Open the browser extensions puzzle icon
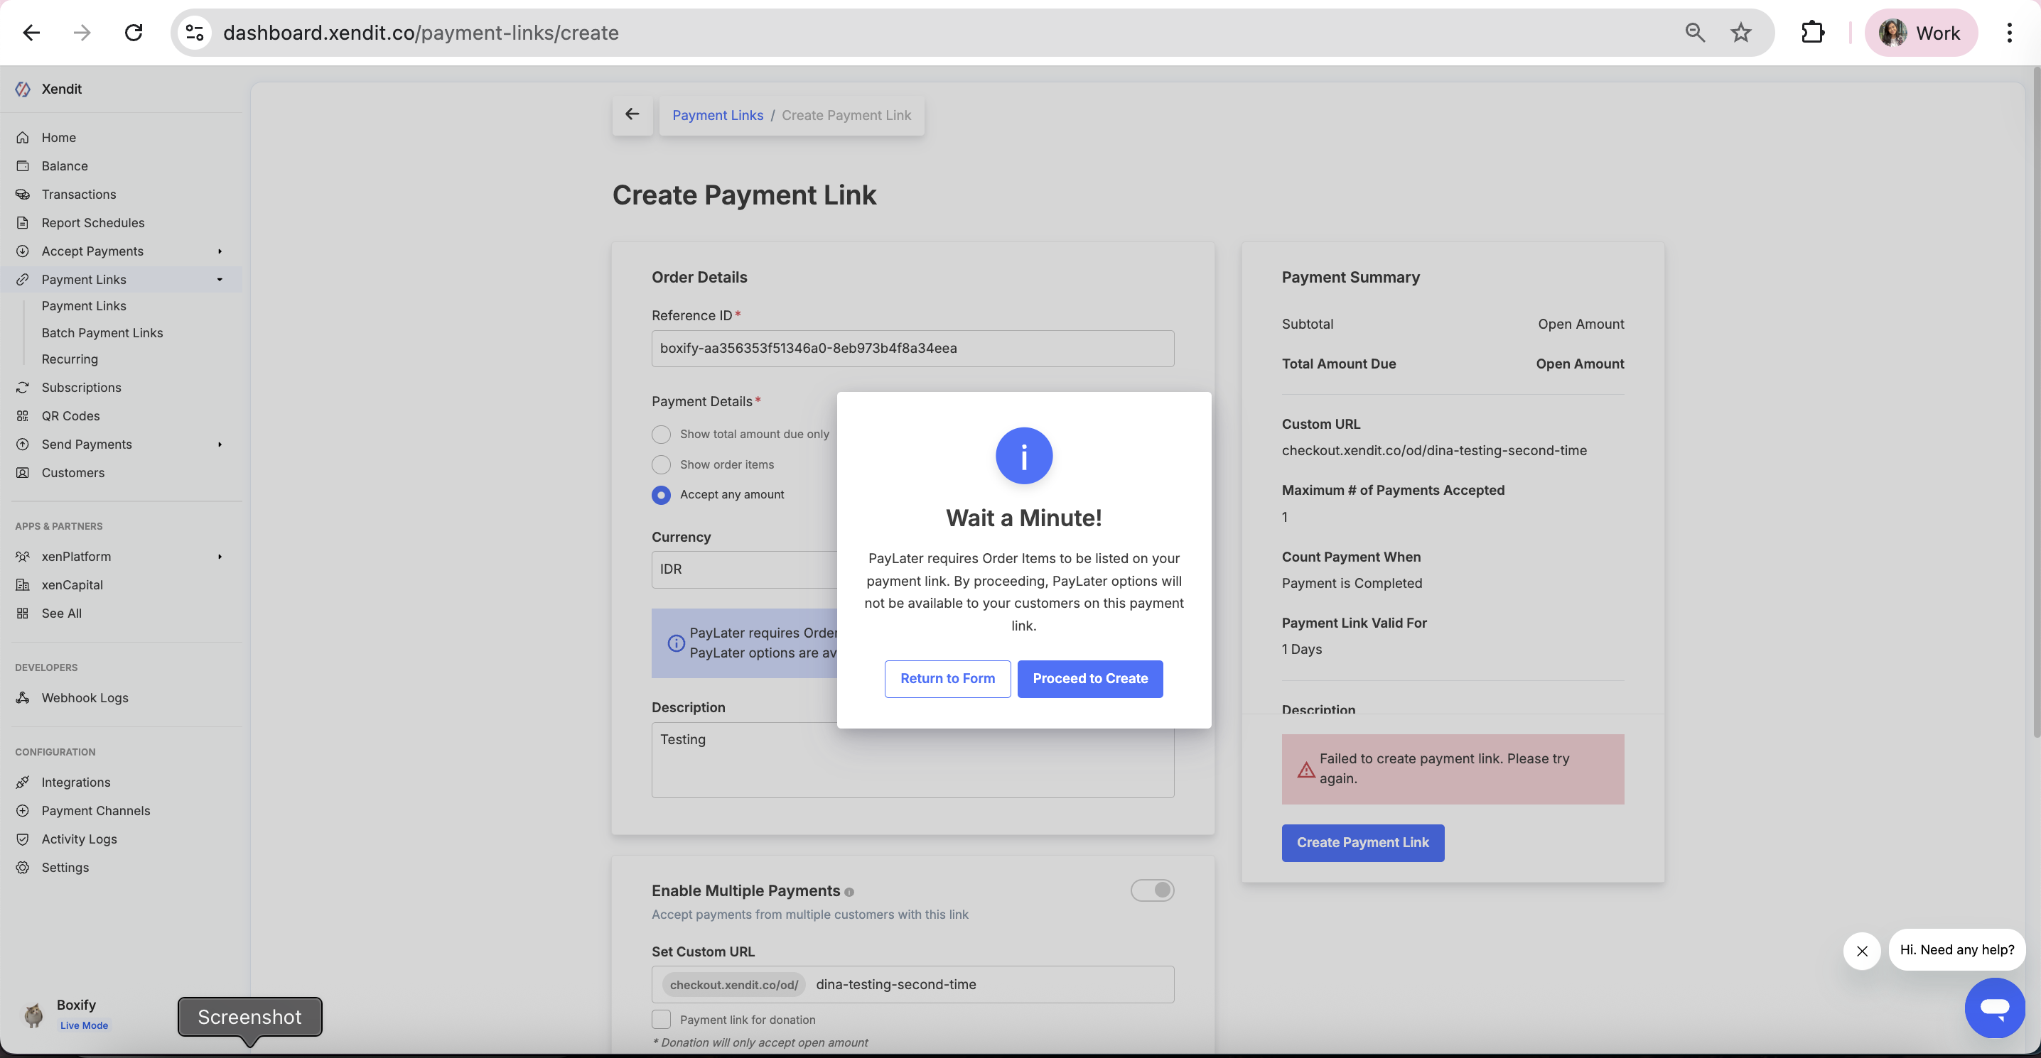Screen dimensions: 2041x1058 1812,33
